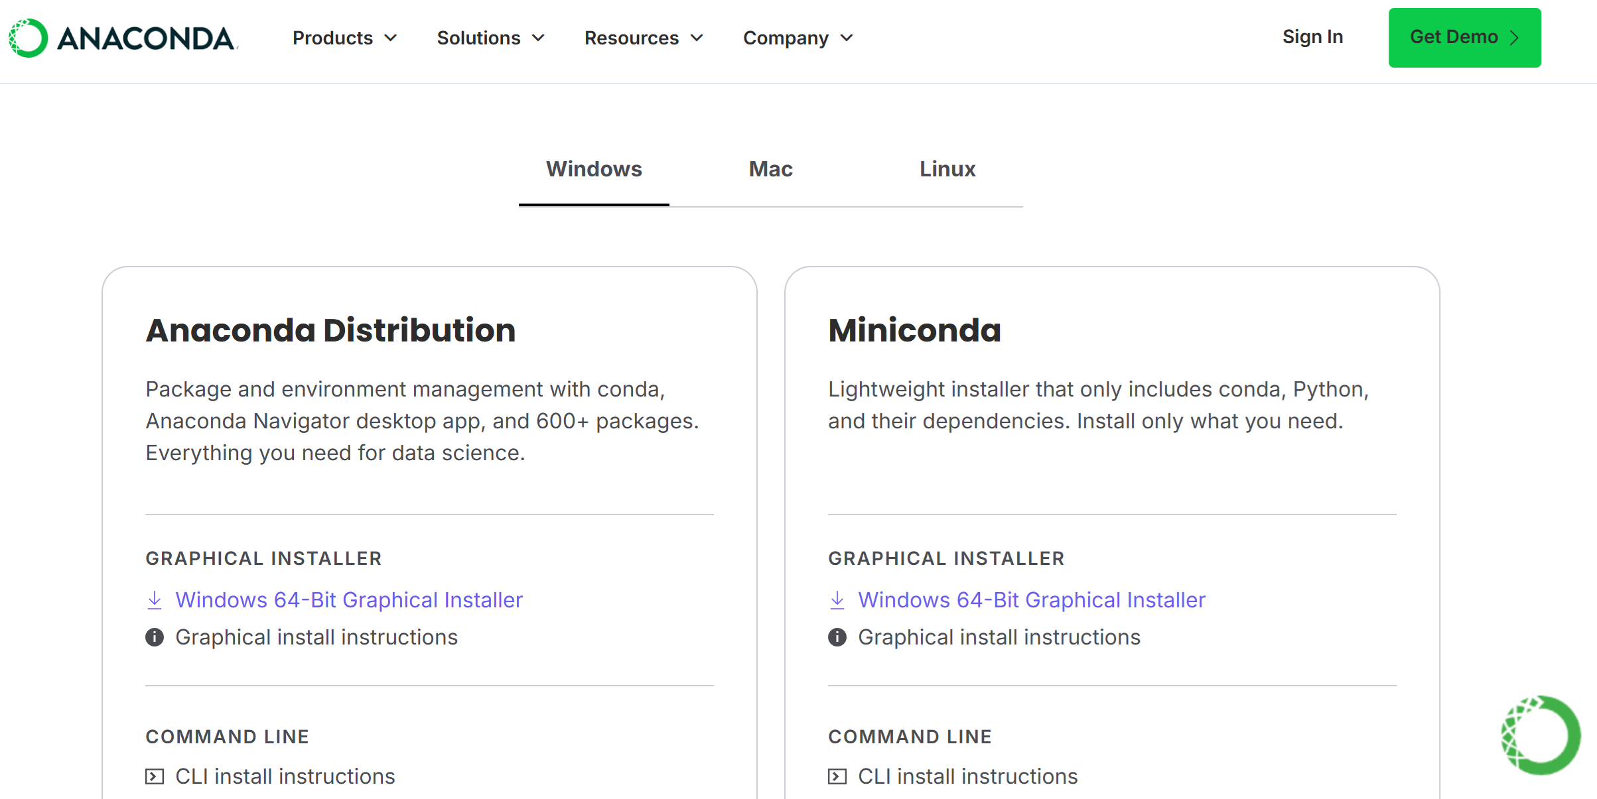Download Miniconda Windows 64-Bit Graphical Installer
This screenshot has width=1597, height=799.
click(x=1032, y=600)
